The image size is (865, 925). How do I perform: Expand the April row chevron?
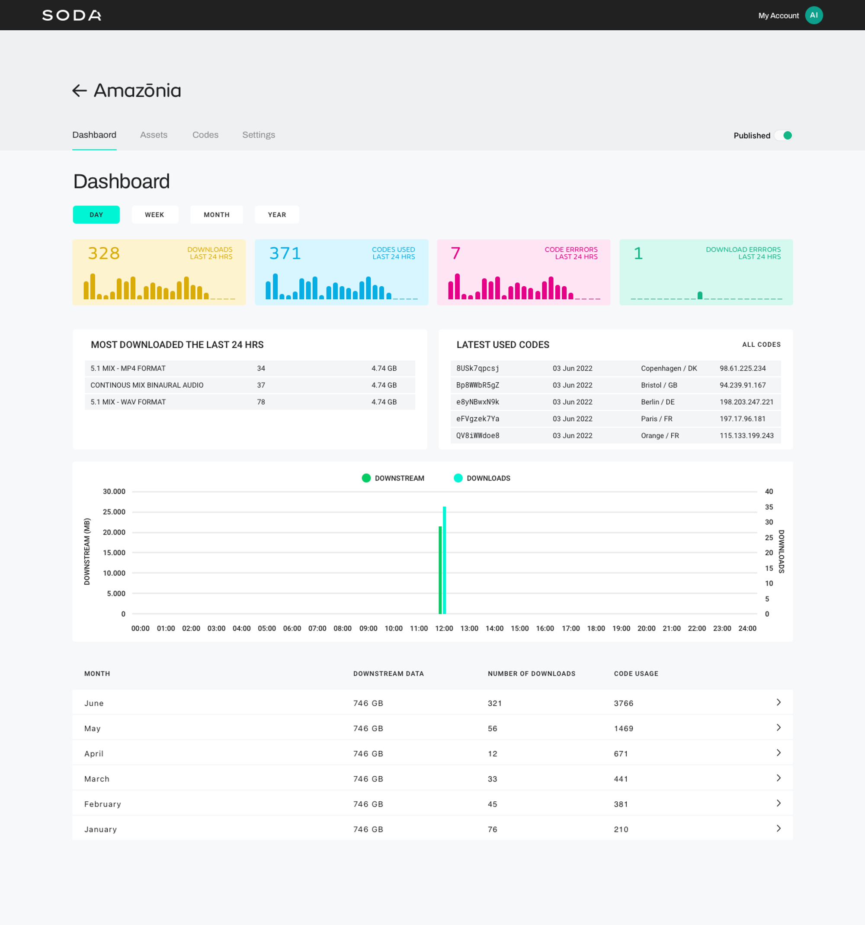778,752
